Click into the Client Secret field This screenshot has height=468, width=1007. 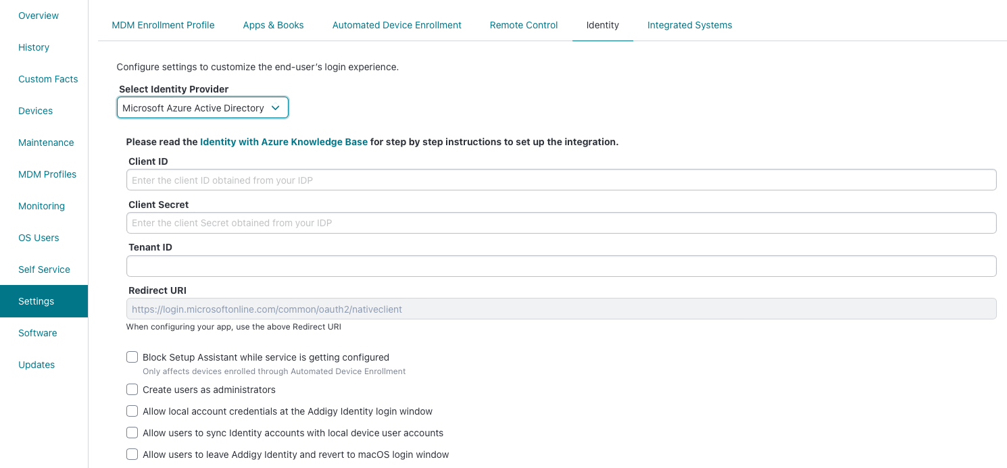[561, 223]
